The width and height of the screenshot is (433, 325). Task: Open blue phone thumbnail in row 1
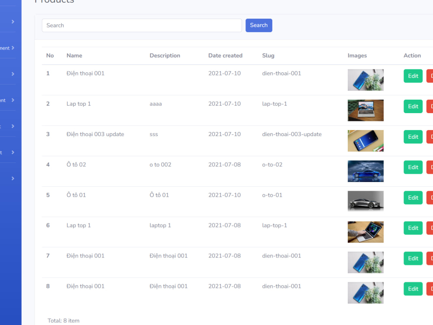[365, 80]
